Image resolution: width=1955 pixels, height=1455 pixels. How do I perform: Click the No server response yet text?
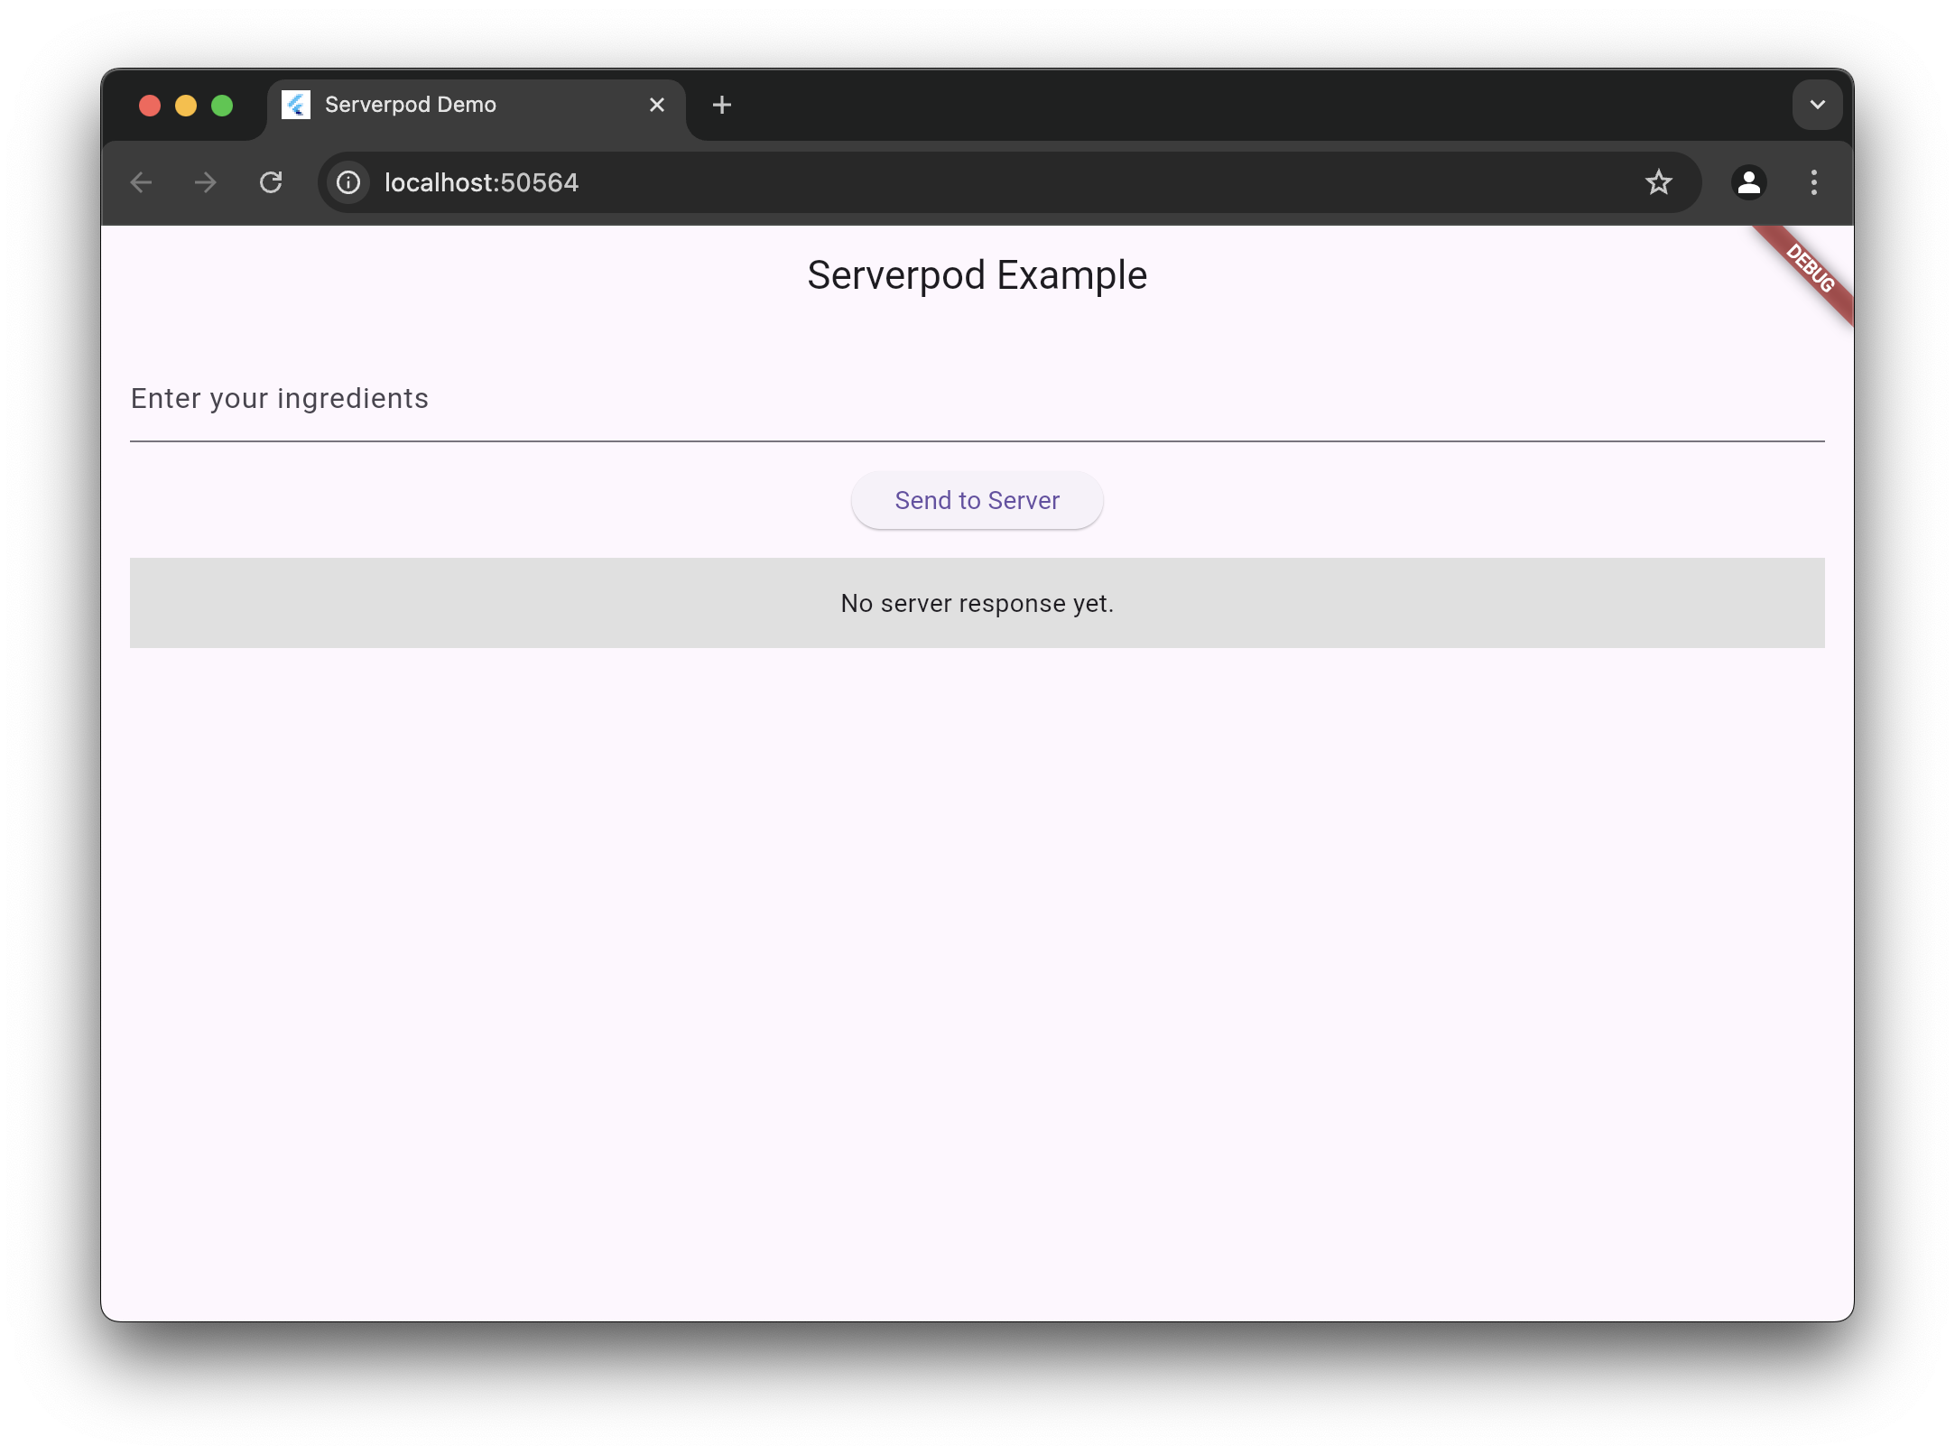(977, 603)
